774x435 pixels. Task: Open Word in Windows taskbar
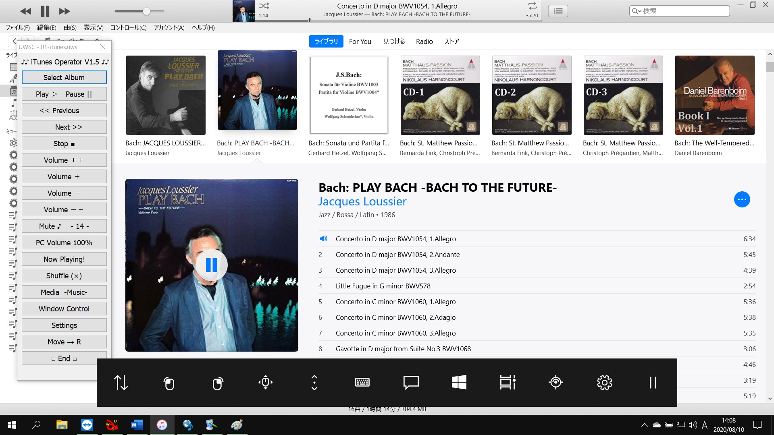point(137,425)
